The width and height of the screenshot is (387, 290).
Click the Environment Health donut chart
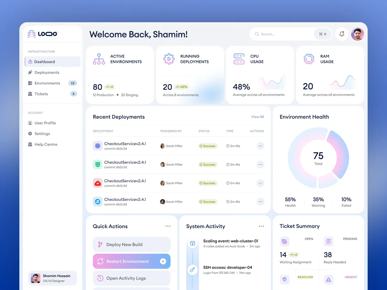tap(318, 158)
